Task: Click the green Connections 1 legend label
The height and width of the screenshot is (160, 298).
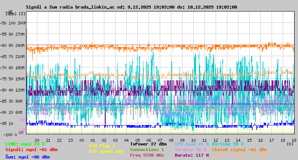Action: pos(147,150)
